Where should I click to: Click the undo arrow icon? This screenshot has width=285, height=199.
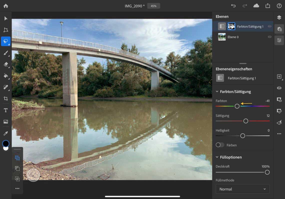(233, 6)
